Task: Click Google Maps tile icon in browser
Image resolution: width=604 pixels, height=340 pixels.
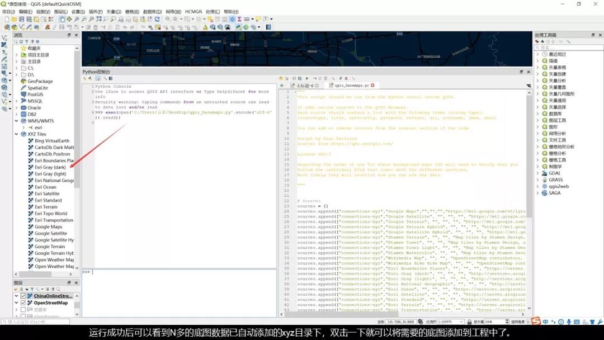Action: (31, 227)
